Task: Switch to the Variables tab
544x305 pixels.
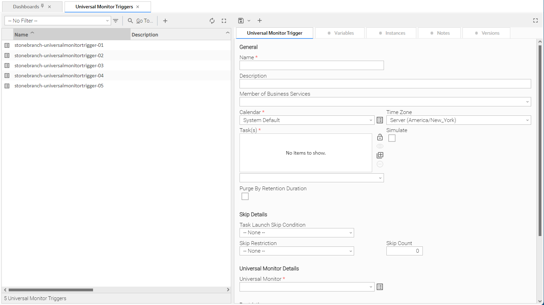Action: [340, 33]
